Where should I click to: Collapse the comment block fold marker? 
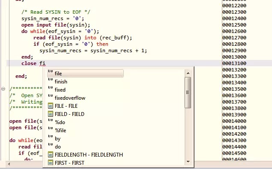(3, 89)
